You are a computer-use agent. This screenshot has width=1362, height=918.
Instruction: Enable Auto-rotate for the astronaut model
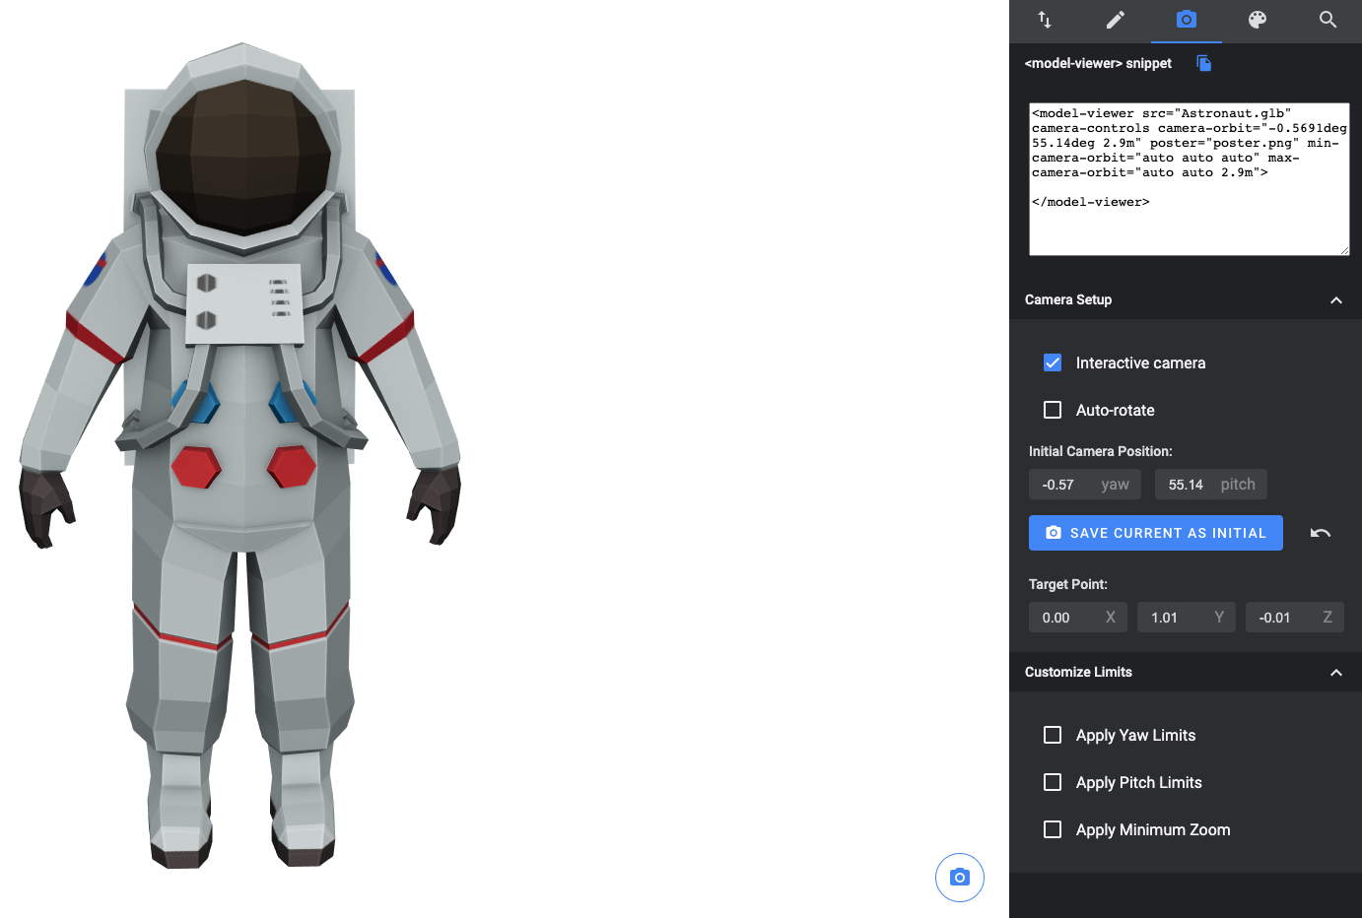point(1052,409)
